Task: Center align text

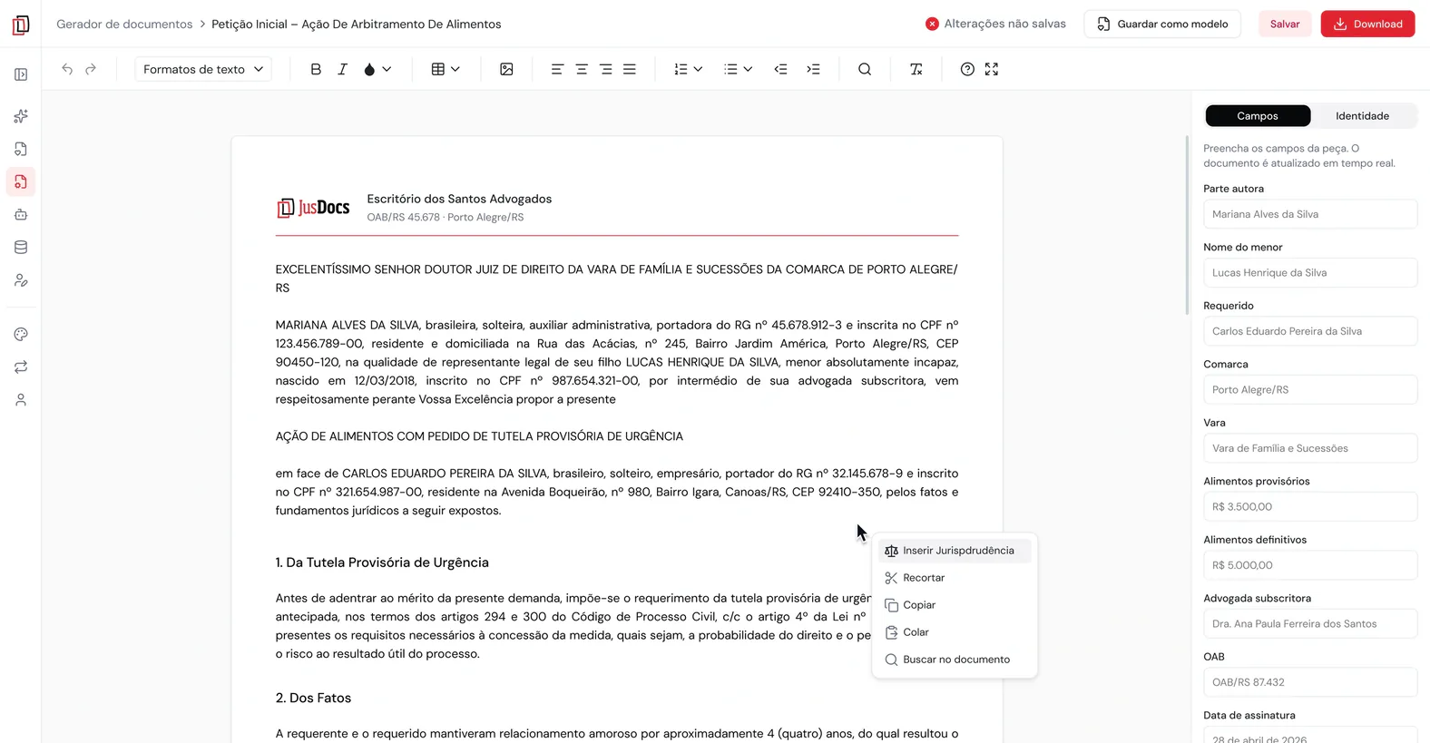Action: point(582,69)
